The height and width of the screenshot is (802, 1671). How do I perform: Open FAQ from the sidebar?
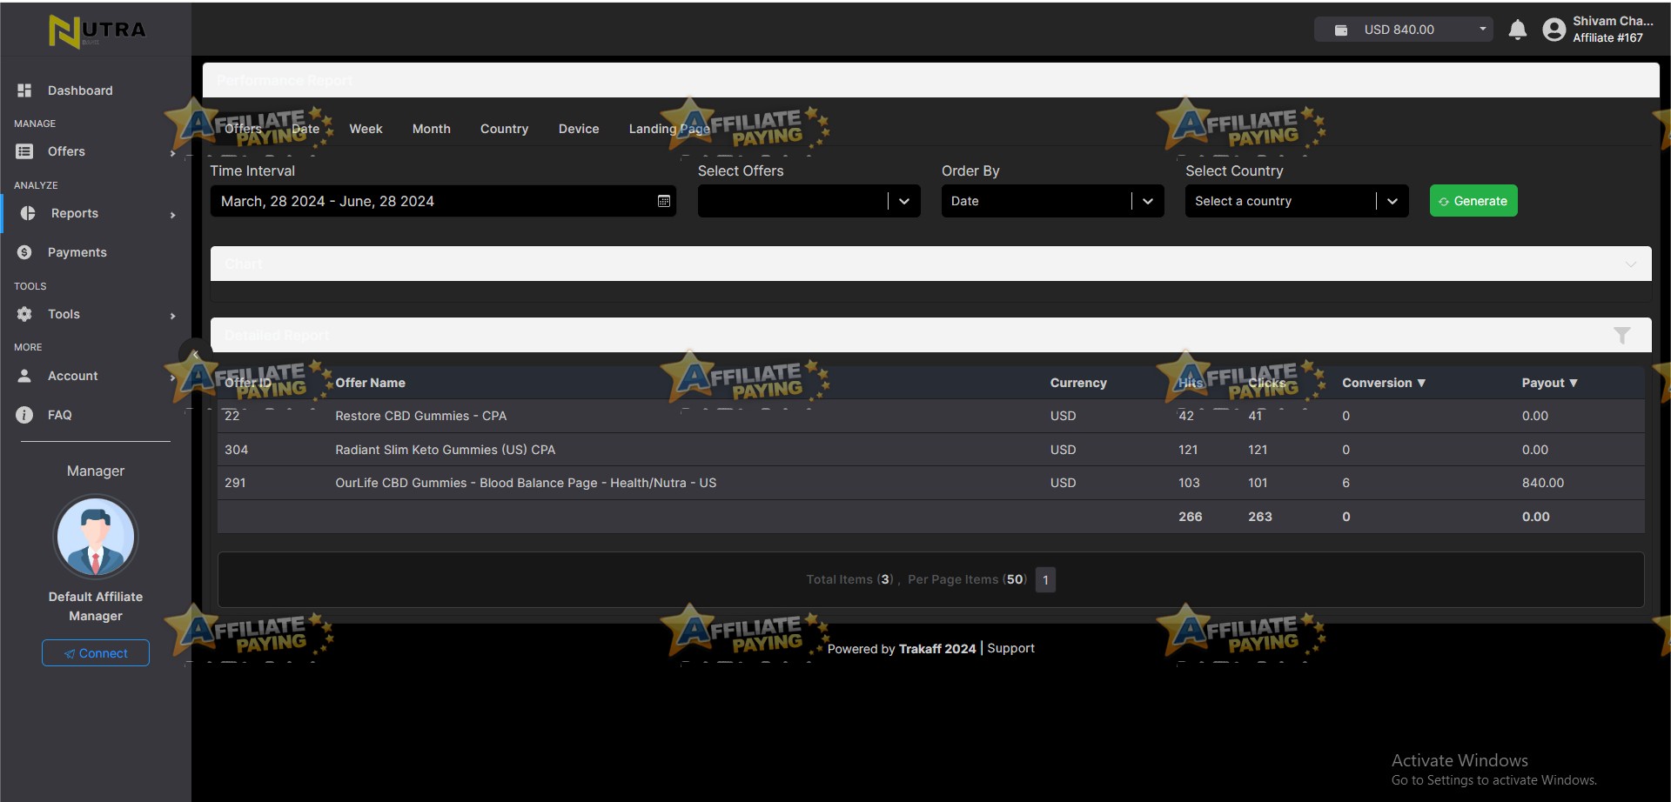click(x=60, y=415)
